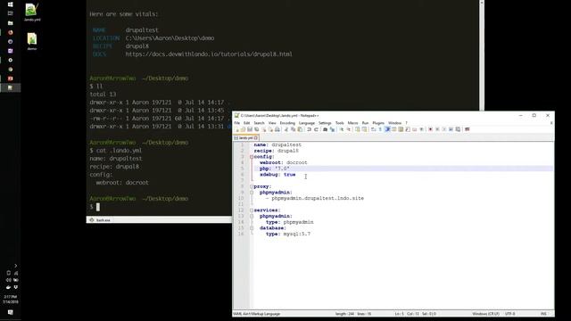Screen dimensions: 571x321
Task: Toggle the highlighted Indent Guide toolbar button
Action: (x=387, y=129)
